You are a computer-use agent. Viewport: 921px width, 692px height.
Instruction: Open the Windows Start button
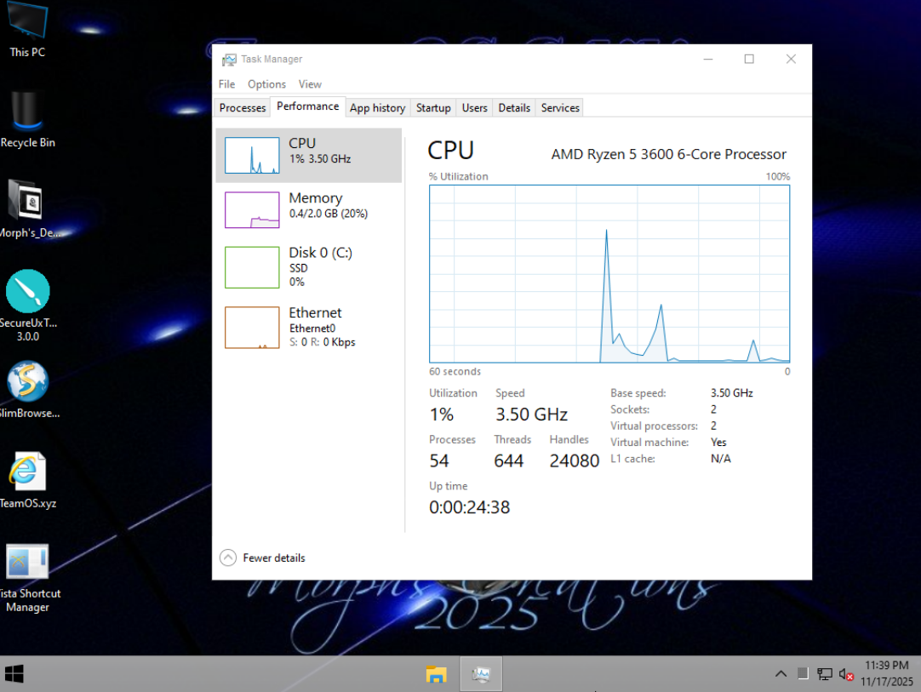(x=14, y=674)
